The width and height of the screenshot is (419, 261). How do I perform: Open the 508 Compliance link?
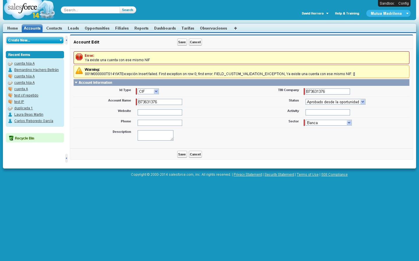pos(334,175)
